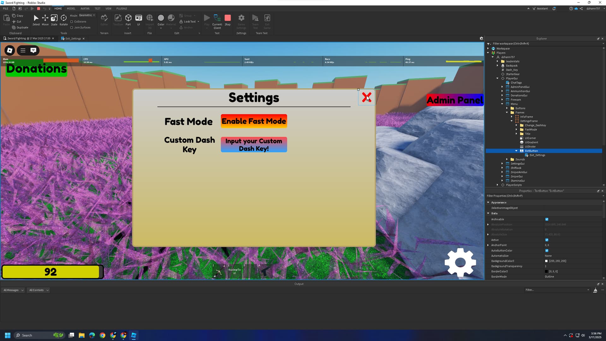The image size is (606, 341).
Task: Open Google Chrome from taskbar
Action: 103,335
